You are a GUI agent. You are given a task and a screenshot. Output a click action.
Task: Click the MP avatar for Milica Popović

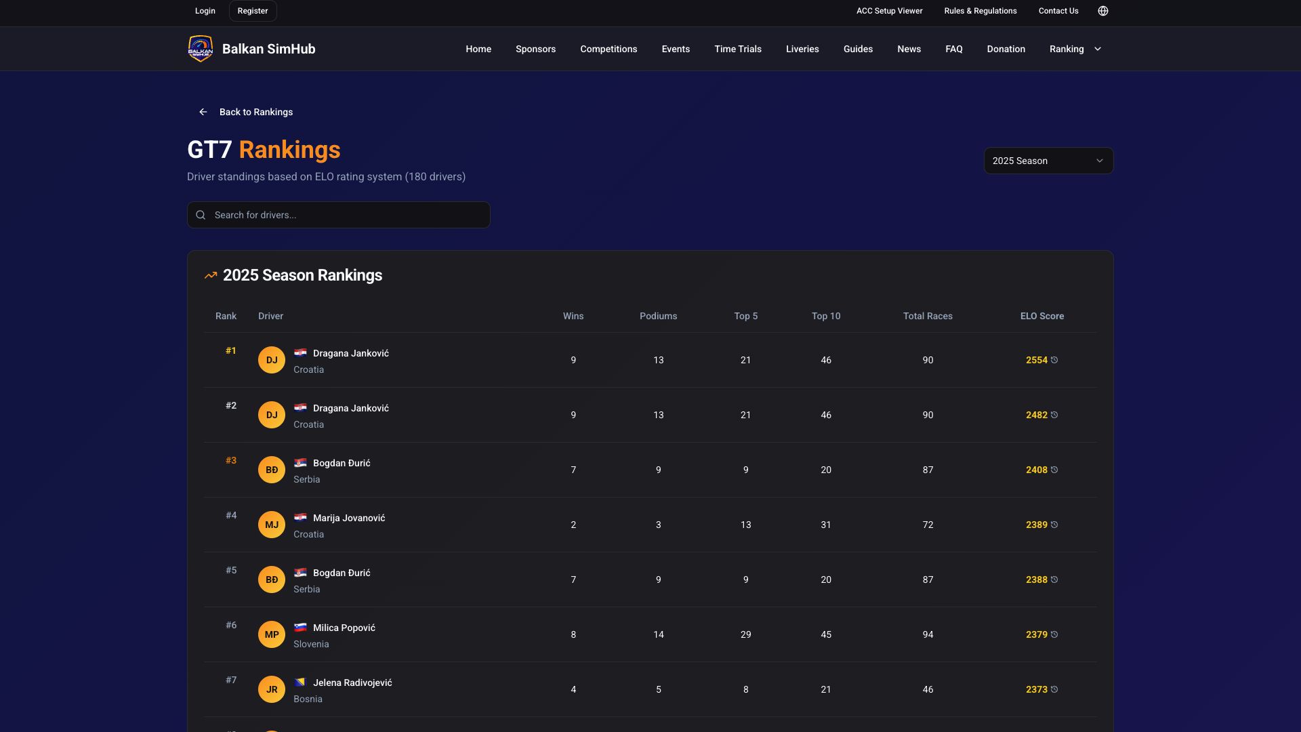click(272, 634)
